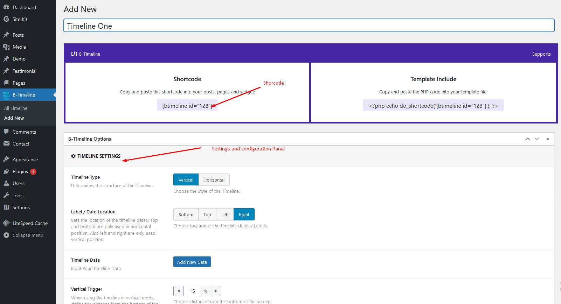Copy the btimeline shortcode box
561x304 pixels.
(187, 106)
